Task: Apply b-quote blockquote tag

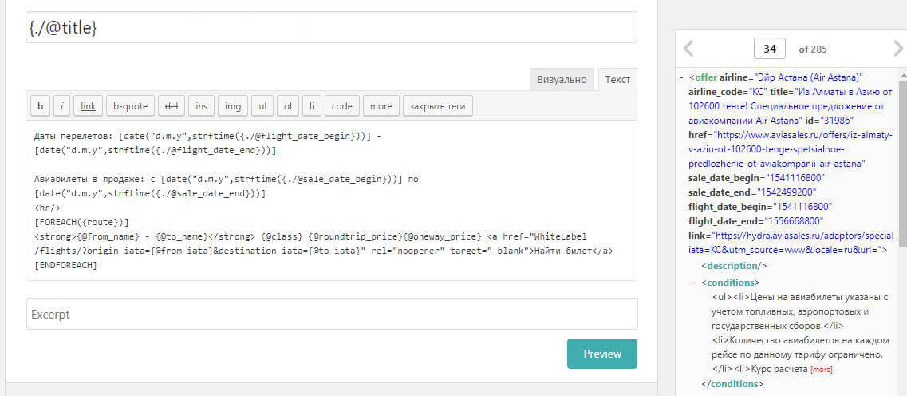Action: (x=130, y=106)
